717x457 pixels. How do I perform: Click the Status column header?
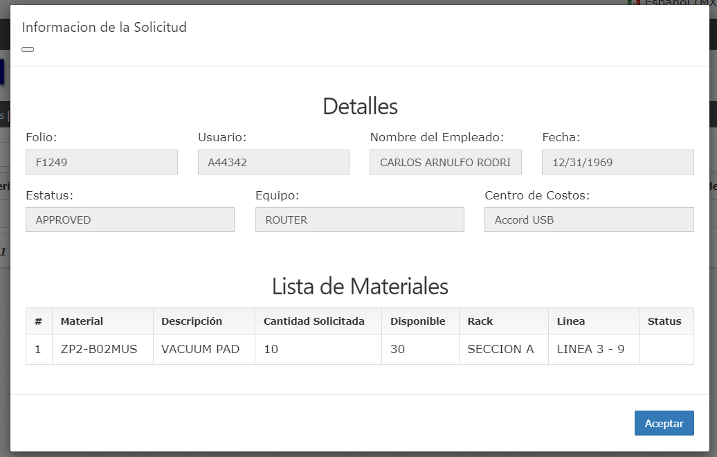pyautogui.click(x=664, y=321)
